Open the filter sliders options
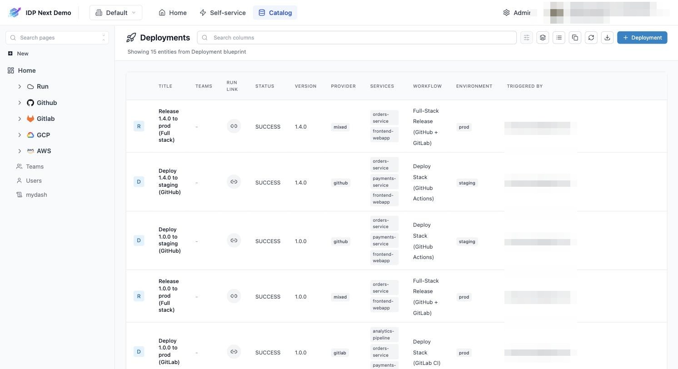This screenshot has width=678, height=369. (526, 38)
